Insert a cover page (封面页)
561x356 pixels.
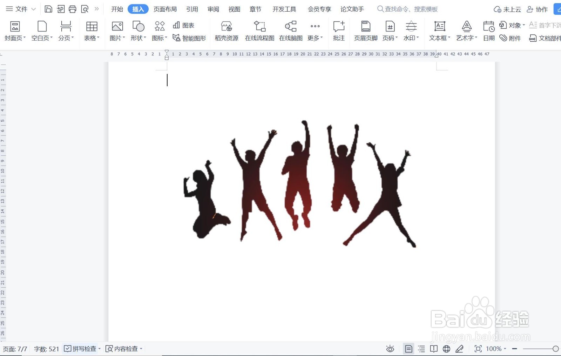coord(15,31)
